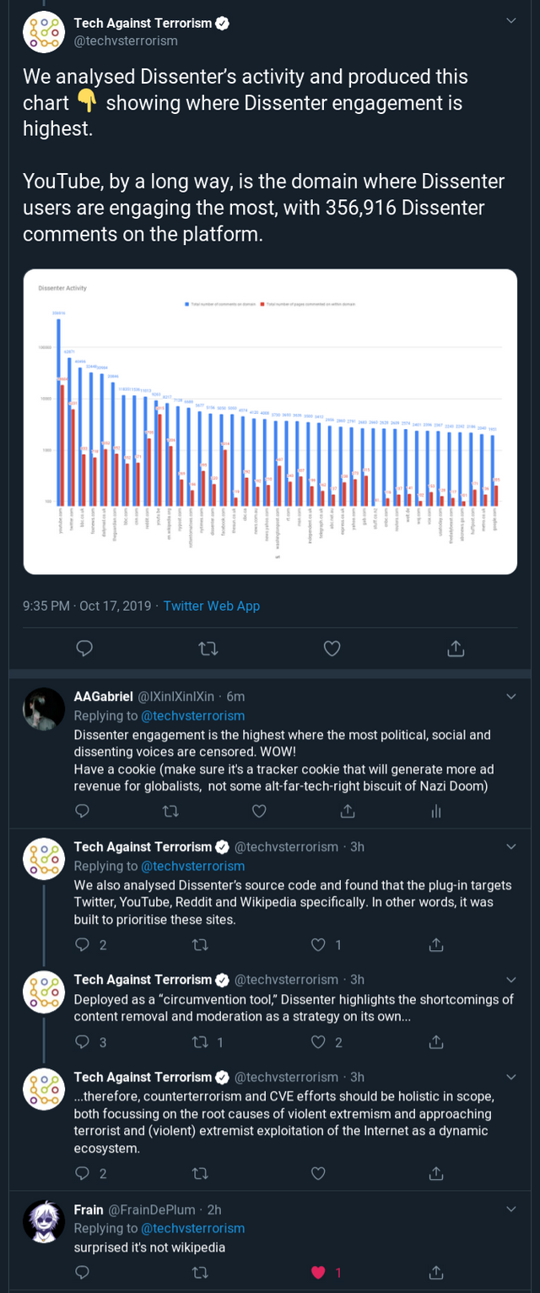Open analytics icon on AAGabriel's reply

tap(436, 811)
